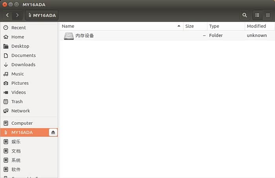
Task: Open Trash in the sidebar
Action: click(x=29, y=102)
